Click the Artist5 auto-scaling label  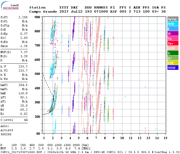(x=7, y=130)
